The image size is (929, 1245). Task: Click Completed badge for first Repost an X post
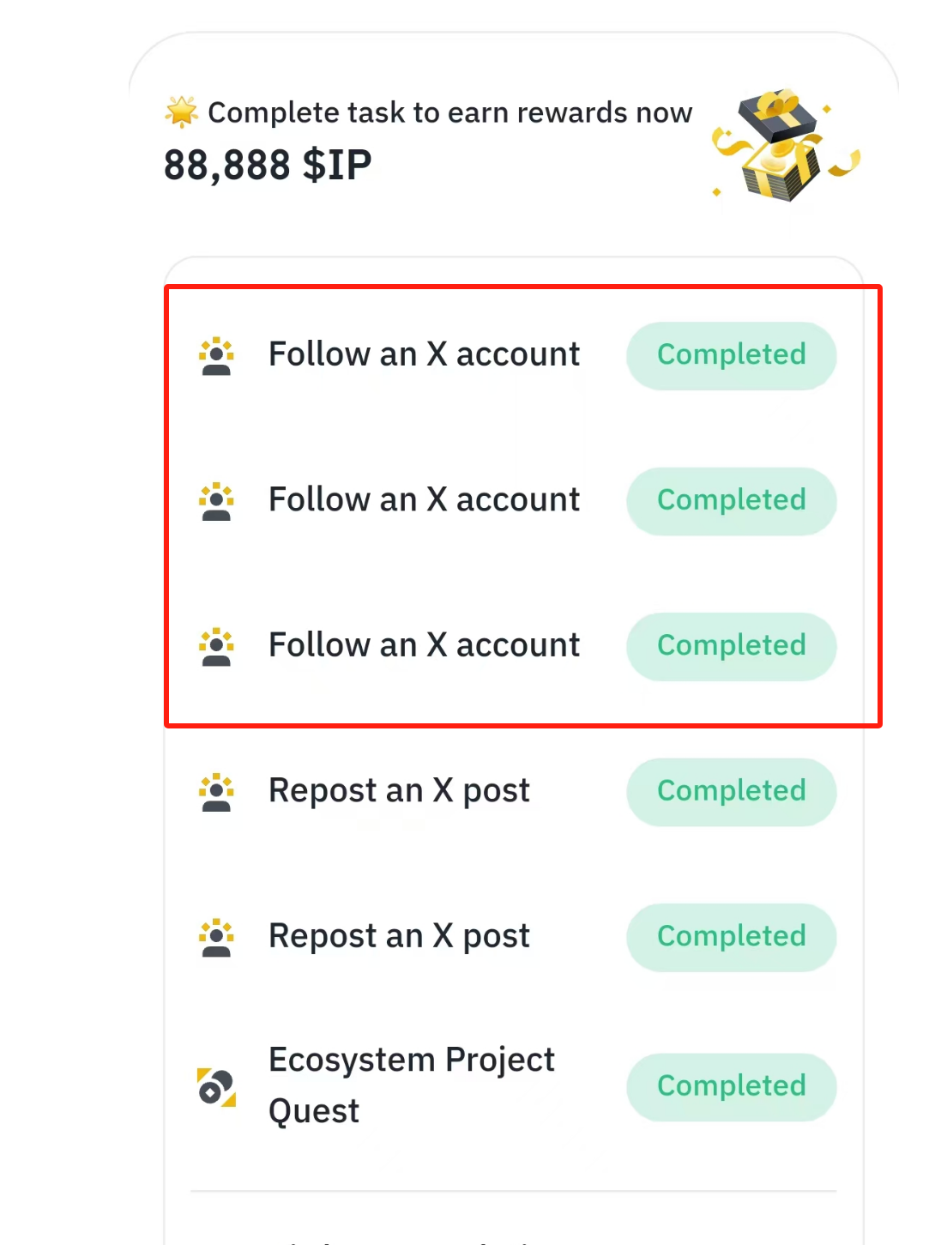click(x=731, y=791)
